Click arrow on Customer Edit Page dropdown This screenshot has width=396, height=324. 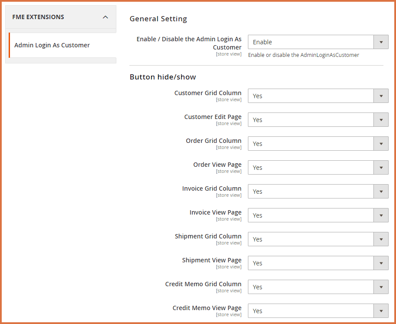click(x=381, y=120)
